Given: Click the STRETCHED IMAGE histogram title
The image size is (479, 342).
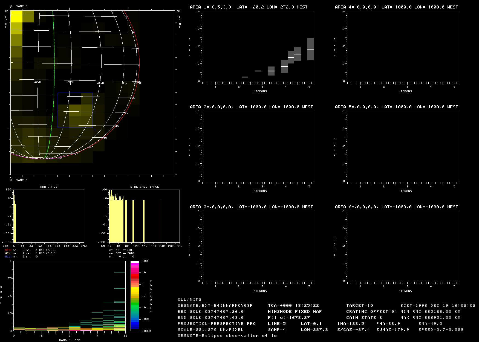Looking at the screenshot, I should click(145, 187).
